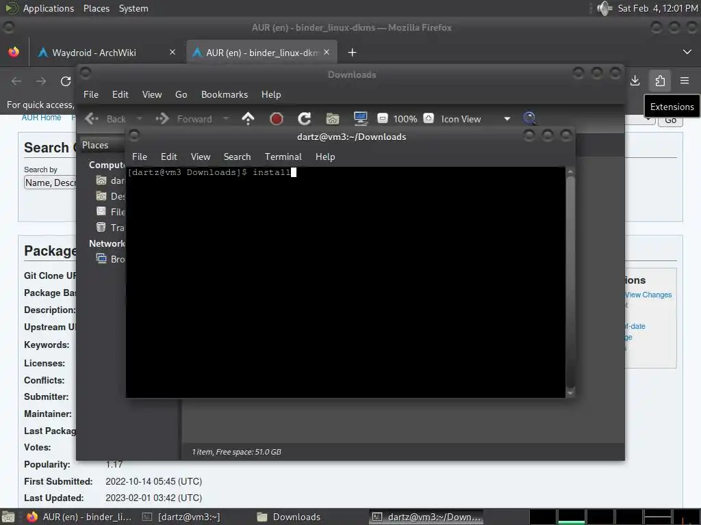Select Desktop entry in Places sidebar
This screenshot has height=525, width=701.
tap(110, 196)
